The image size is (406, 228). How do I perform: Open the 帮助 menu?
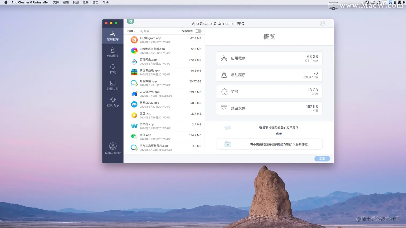106,2
